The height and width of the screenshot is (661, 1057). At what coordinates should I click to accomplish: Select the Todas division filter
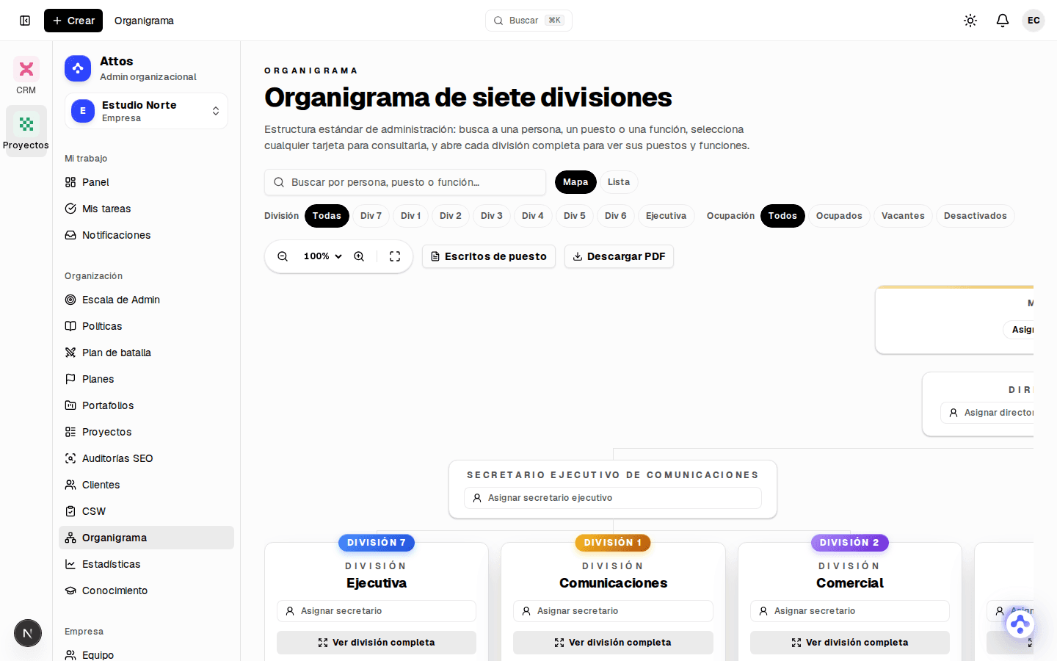click(x=327, y=216)
